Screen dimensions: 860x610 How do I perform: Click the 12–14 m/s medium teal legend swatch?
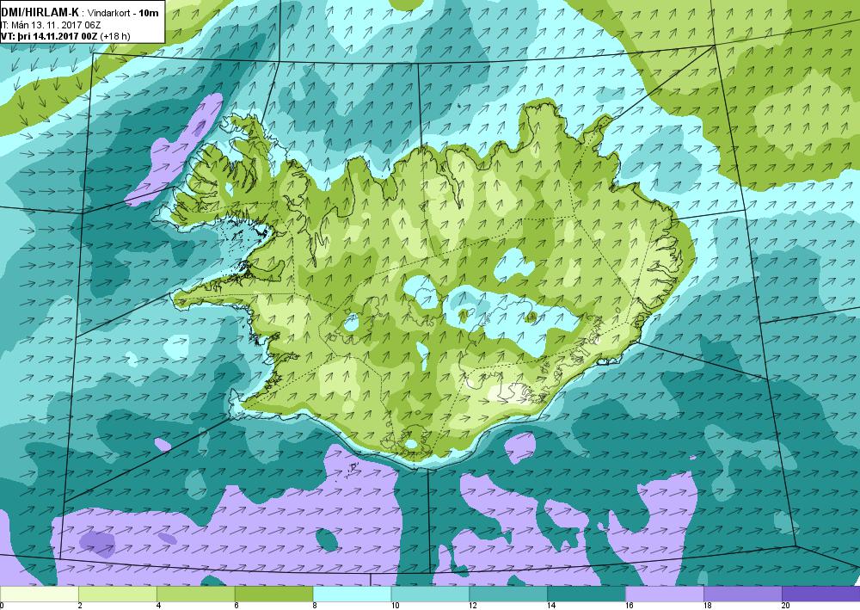508,594
